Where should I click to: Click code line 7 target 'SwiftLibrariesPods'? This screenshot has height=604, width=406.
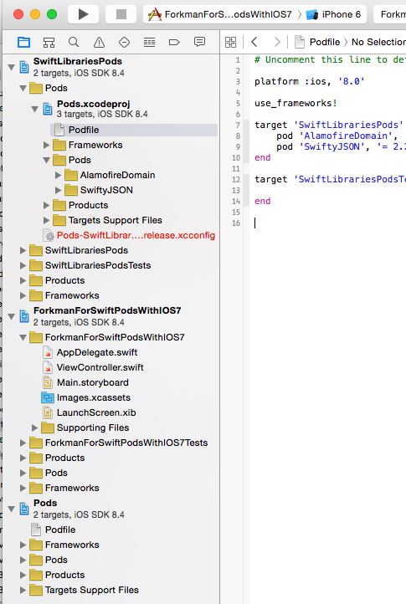pyautogui.click(x=329, y=125)
